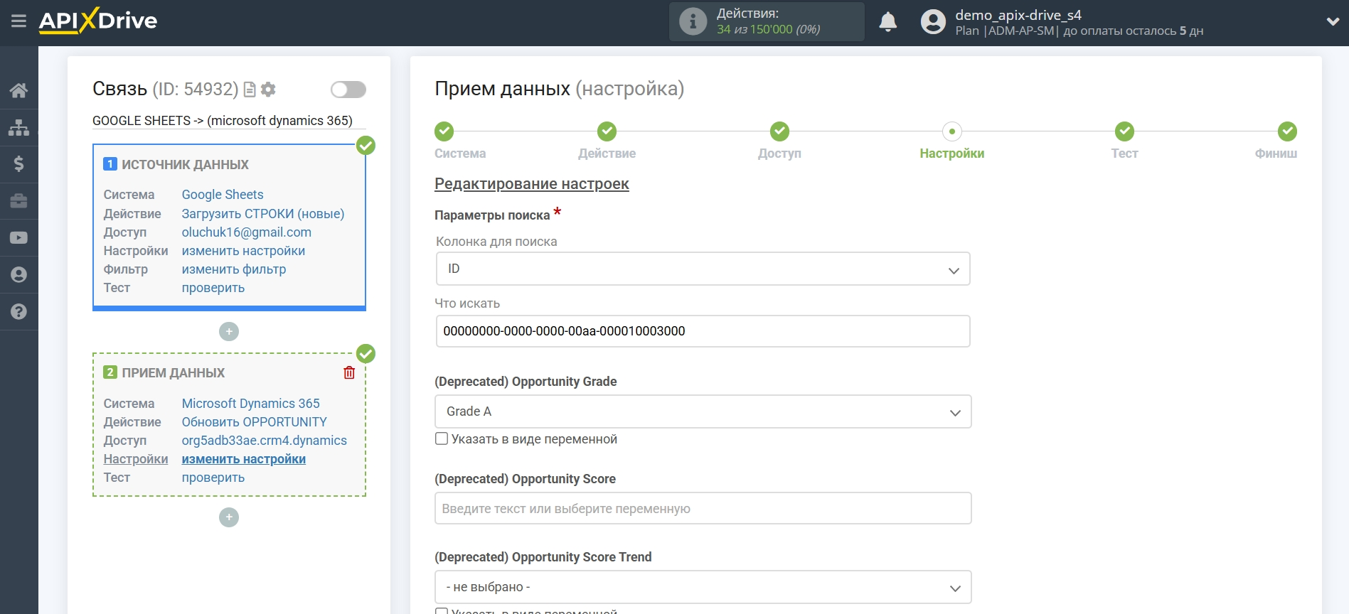1349x614 pixels.
Task: Open the org5adb33ae.crm4.dynamics access link
Action: pyautogui.click(x=265, y=441)
